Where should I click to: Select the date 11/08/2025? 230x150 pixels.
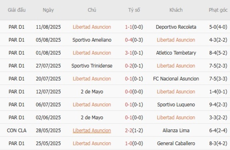click(48, 27)
